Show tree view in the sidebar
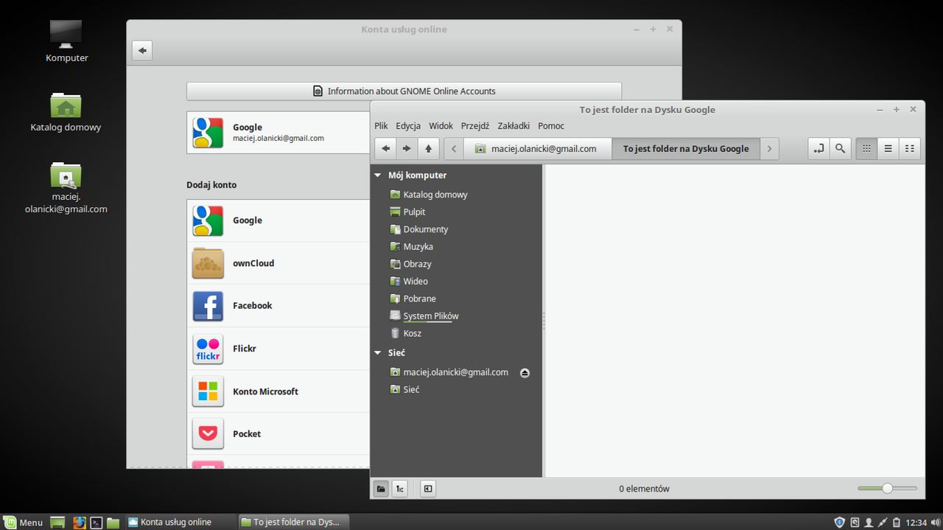Screen dimensions: 943x530 click(399, 488)
